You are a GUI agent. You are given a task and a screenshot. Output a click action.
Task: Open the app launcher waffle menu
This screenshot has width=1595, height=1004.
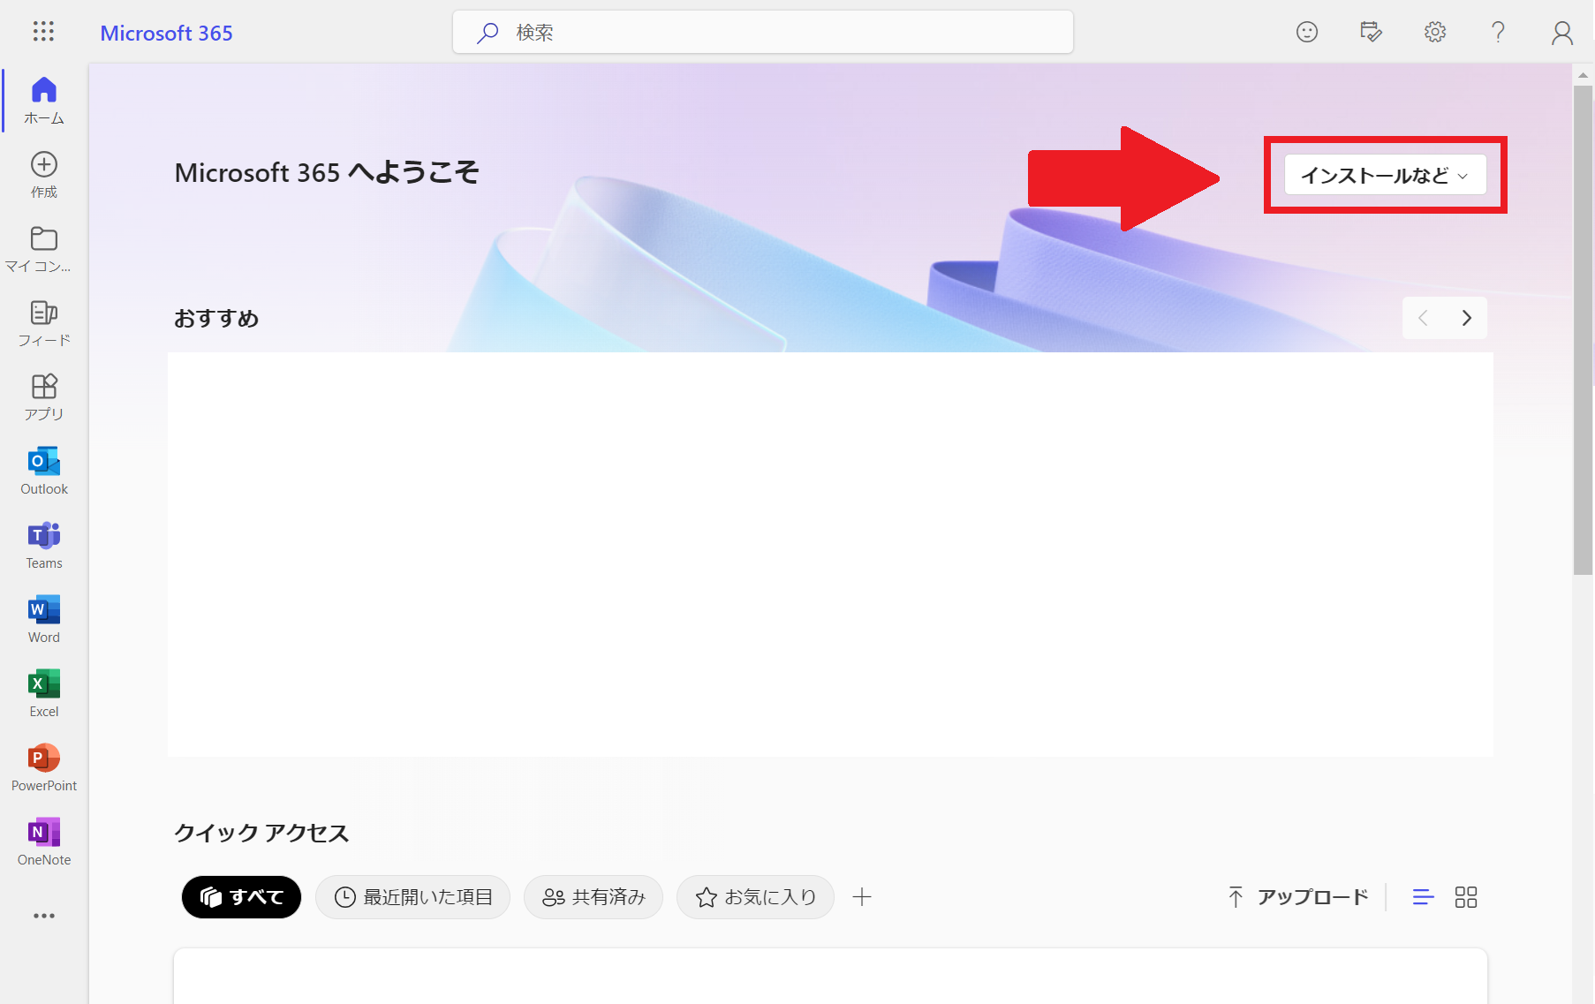pyautogui.click(x=43, y=32)
